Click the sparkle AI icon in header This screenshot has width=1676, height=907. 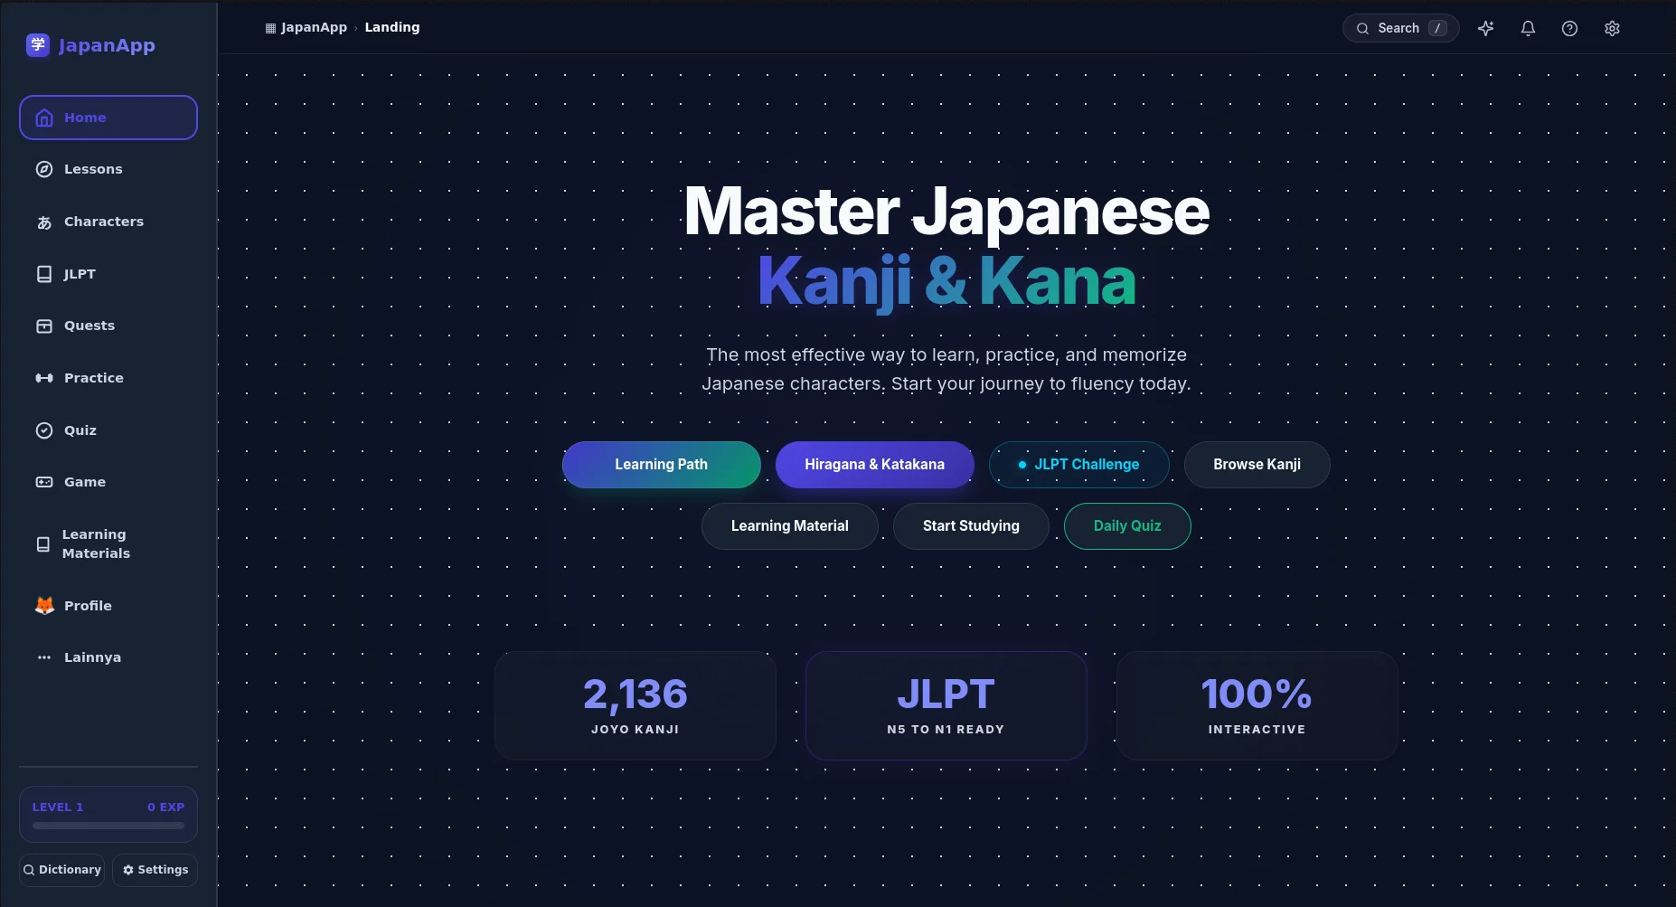point(1485,28)
